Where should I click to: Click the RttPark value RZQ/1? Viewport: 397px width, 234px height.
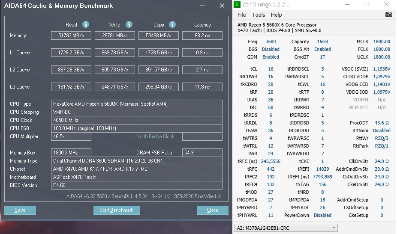[382, 146]
